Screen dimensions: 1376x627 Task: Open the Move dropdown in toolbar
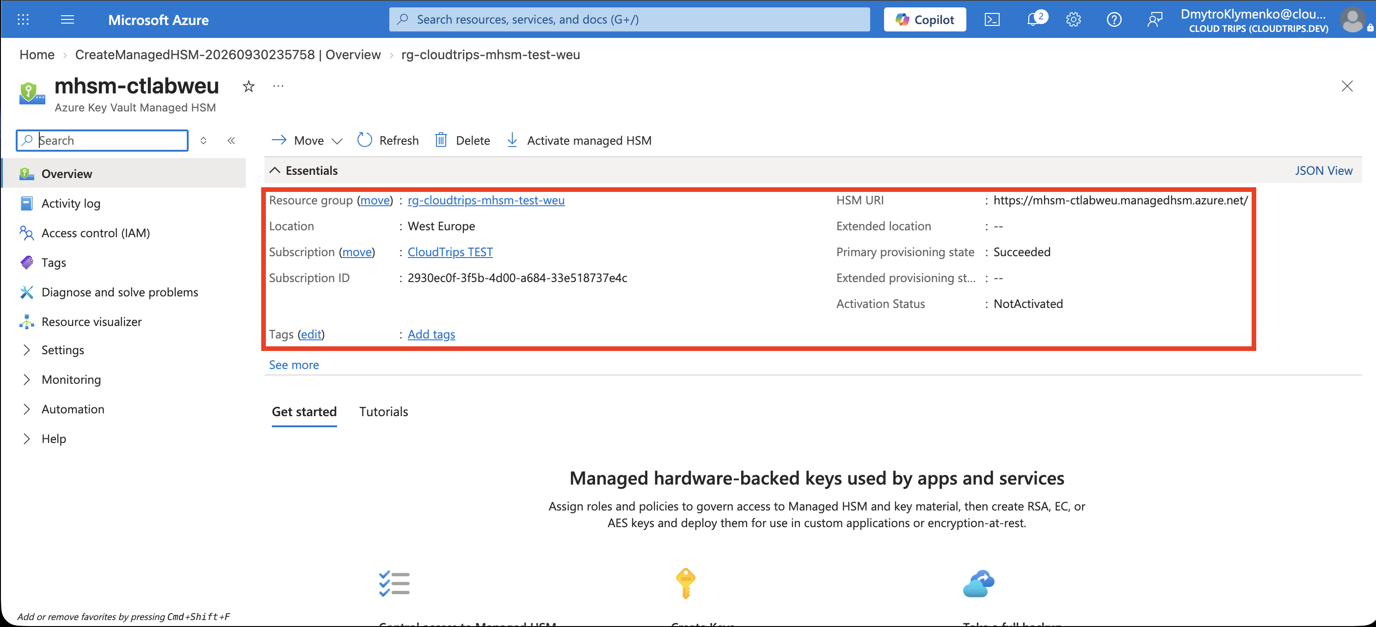(307, 141)
